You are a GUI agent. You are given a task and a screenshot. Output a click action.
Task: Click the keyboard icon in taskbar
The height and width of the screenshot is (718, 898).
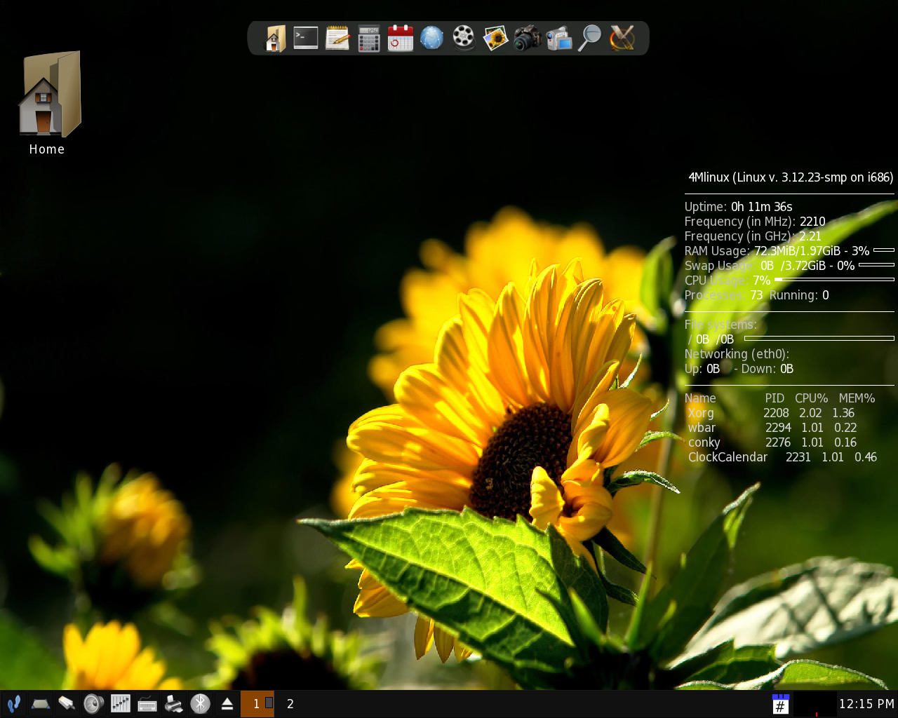(x=147, y=704)
